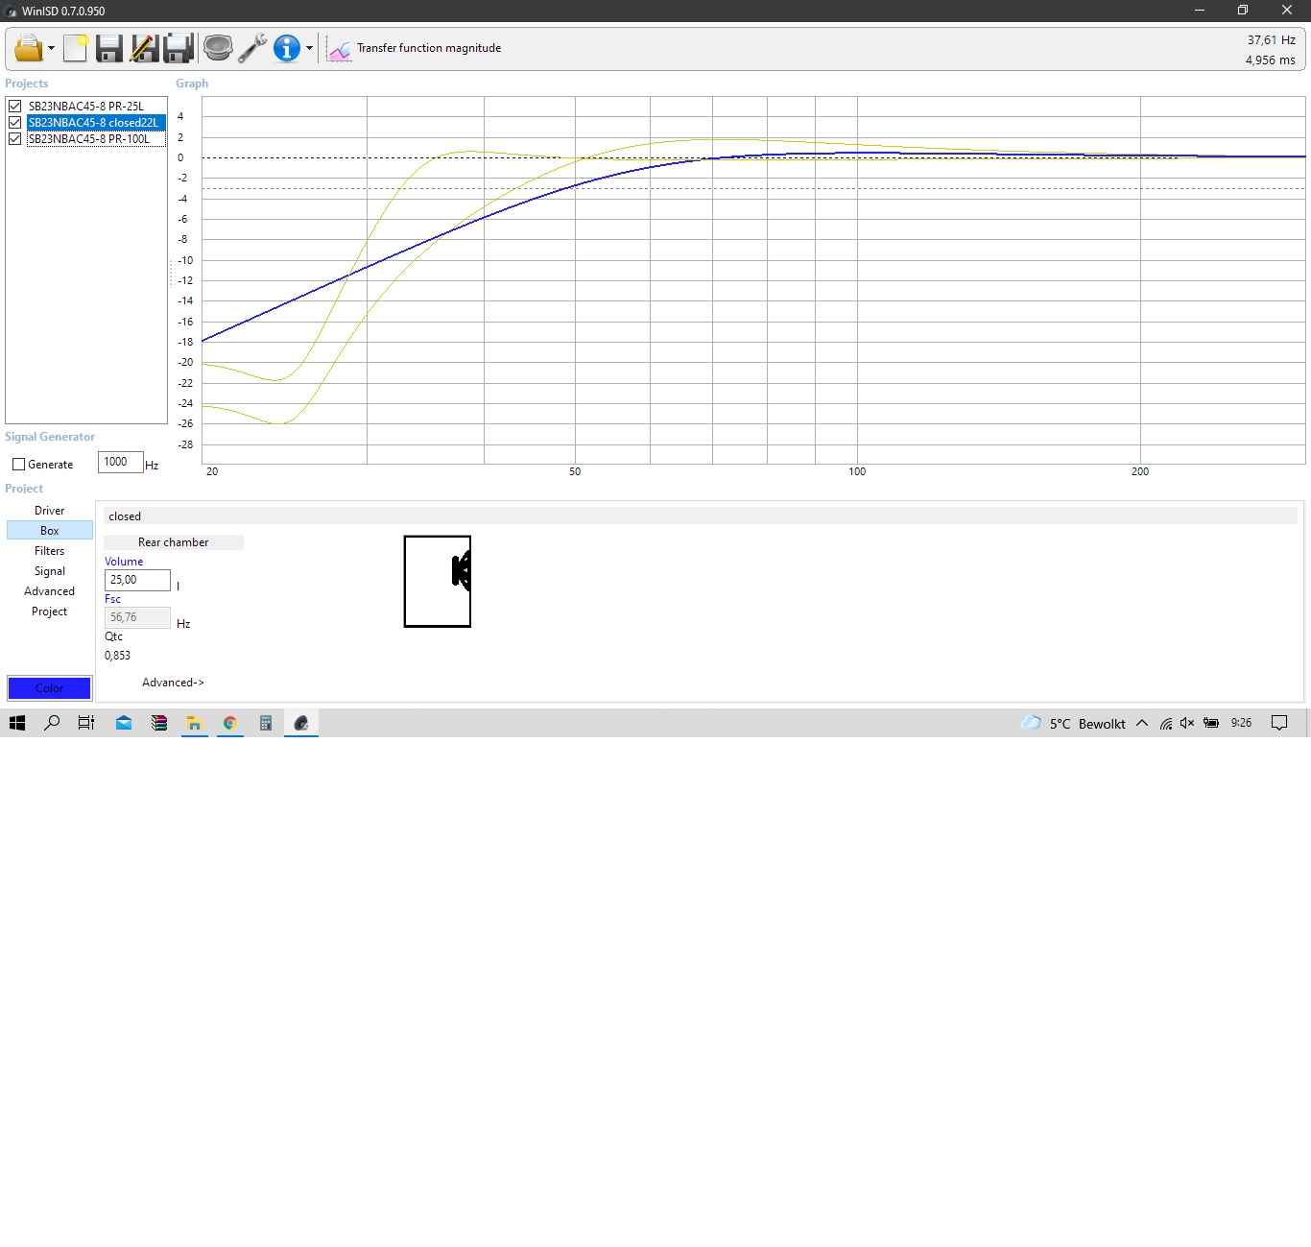Click the Fsc label link
The width and height of the screenshot is (1311, 1247).
[x=112, y=599]
